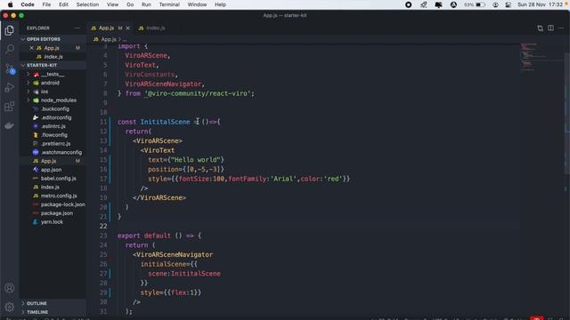Open macOS Control Center icon

click(x=509, y=4)
